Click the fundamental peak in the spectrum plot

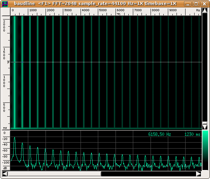point(15,138)
